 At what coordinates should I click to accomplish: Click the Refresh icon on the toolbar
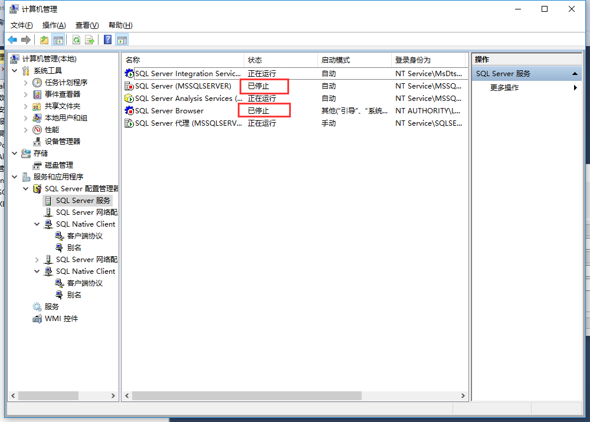pos(76,40)
